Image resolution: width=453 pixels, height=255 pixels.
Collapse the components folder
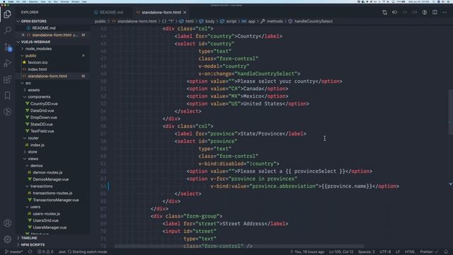[x=39, y=97]
